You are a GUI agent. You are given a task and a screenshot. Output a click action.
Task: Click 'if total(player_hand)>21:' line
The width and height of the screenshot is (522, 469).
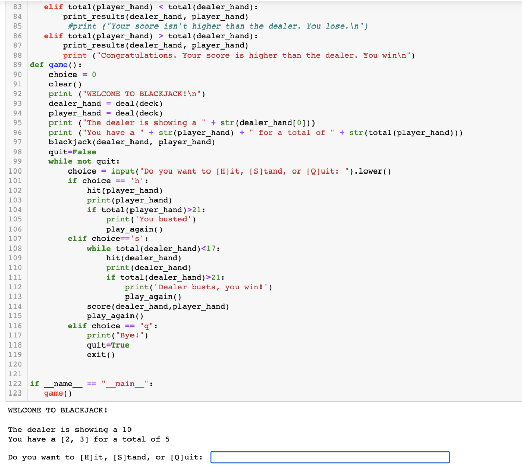pos(146,210)
